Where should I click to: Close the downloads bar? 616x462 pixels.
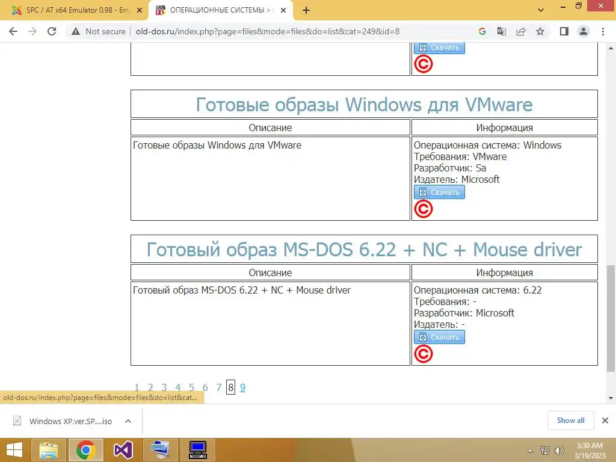coord(605,420)
